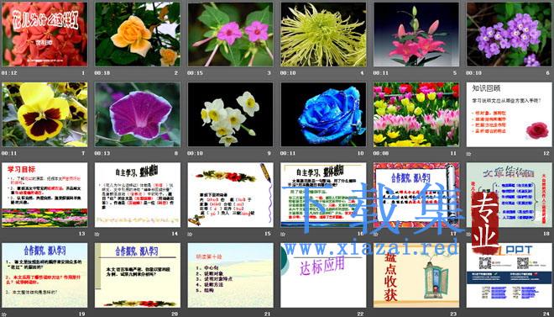Click the 00:15 timing label under slide 3
Image resolution: width=554 pixels, height=317 pixels.
point(195,73)
